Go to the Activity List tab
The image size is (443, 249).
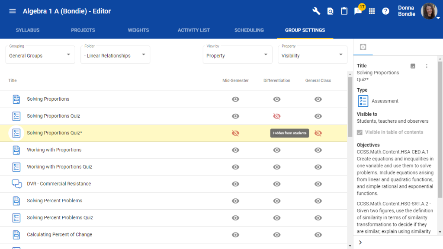coord(193,30)
